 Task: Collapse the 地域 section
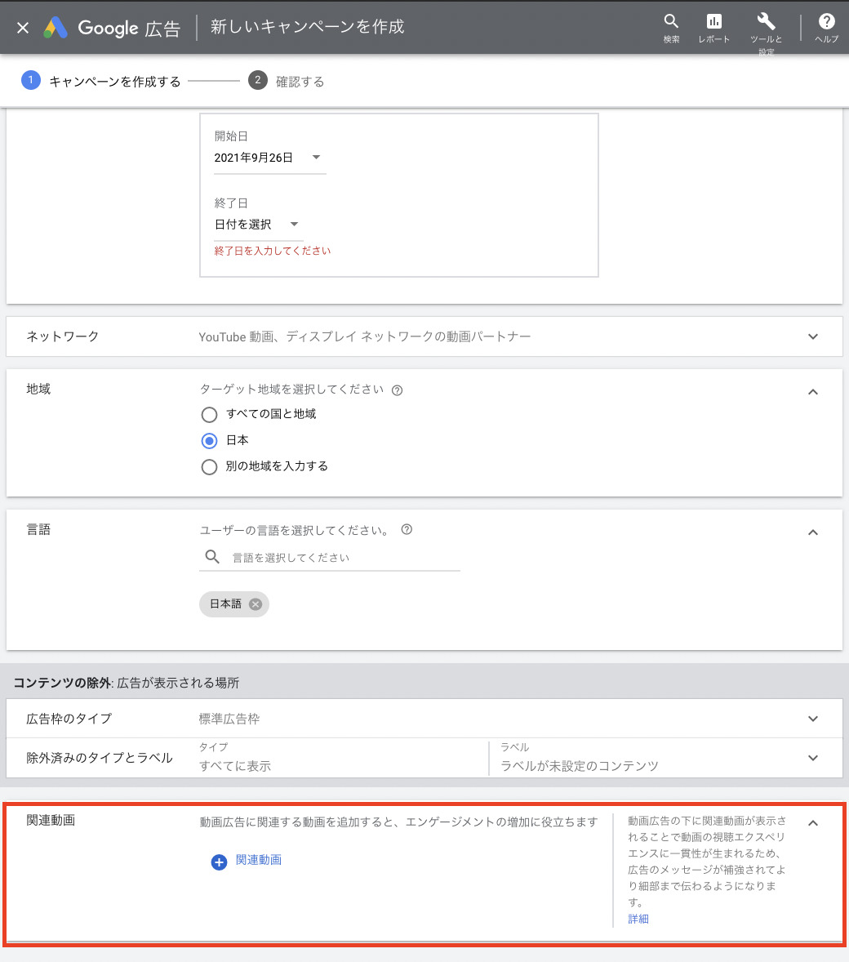(812, 392)
